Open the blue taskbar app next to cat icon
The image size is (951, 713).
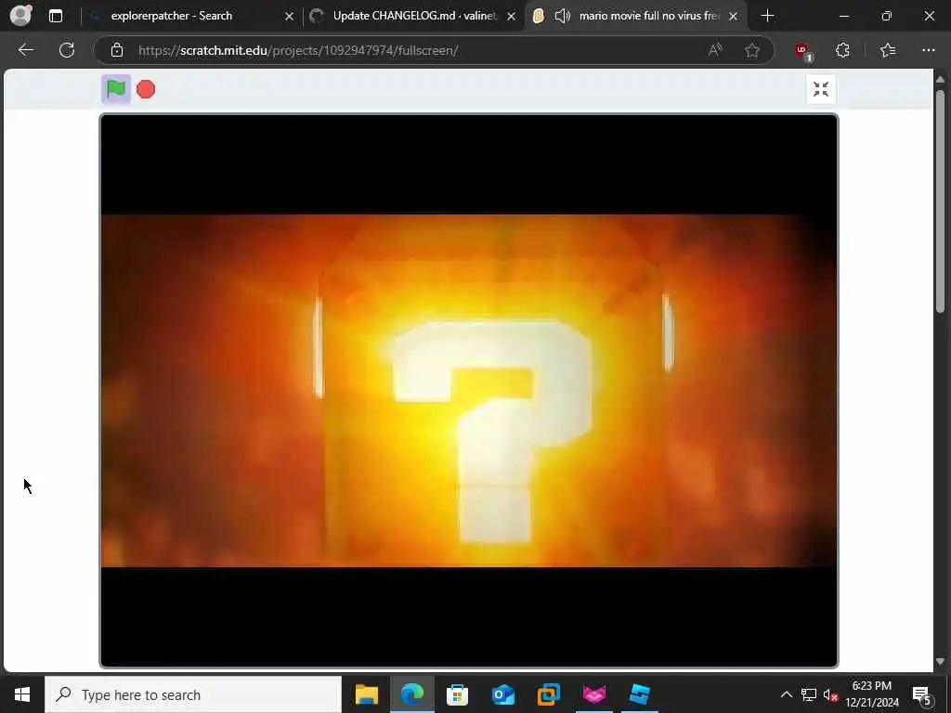click(639, 694)
